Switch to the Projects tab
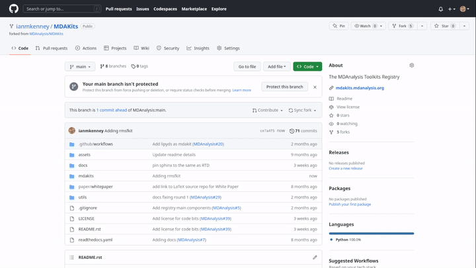This screenshot has width=476, height=268. 115,48
